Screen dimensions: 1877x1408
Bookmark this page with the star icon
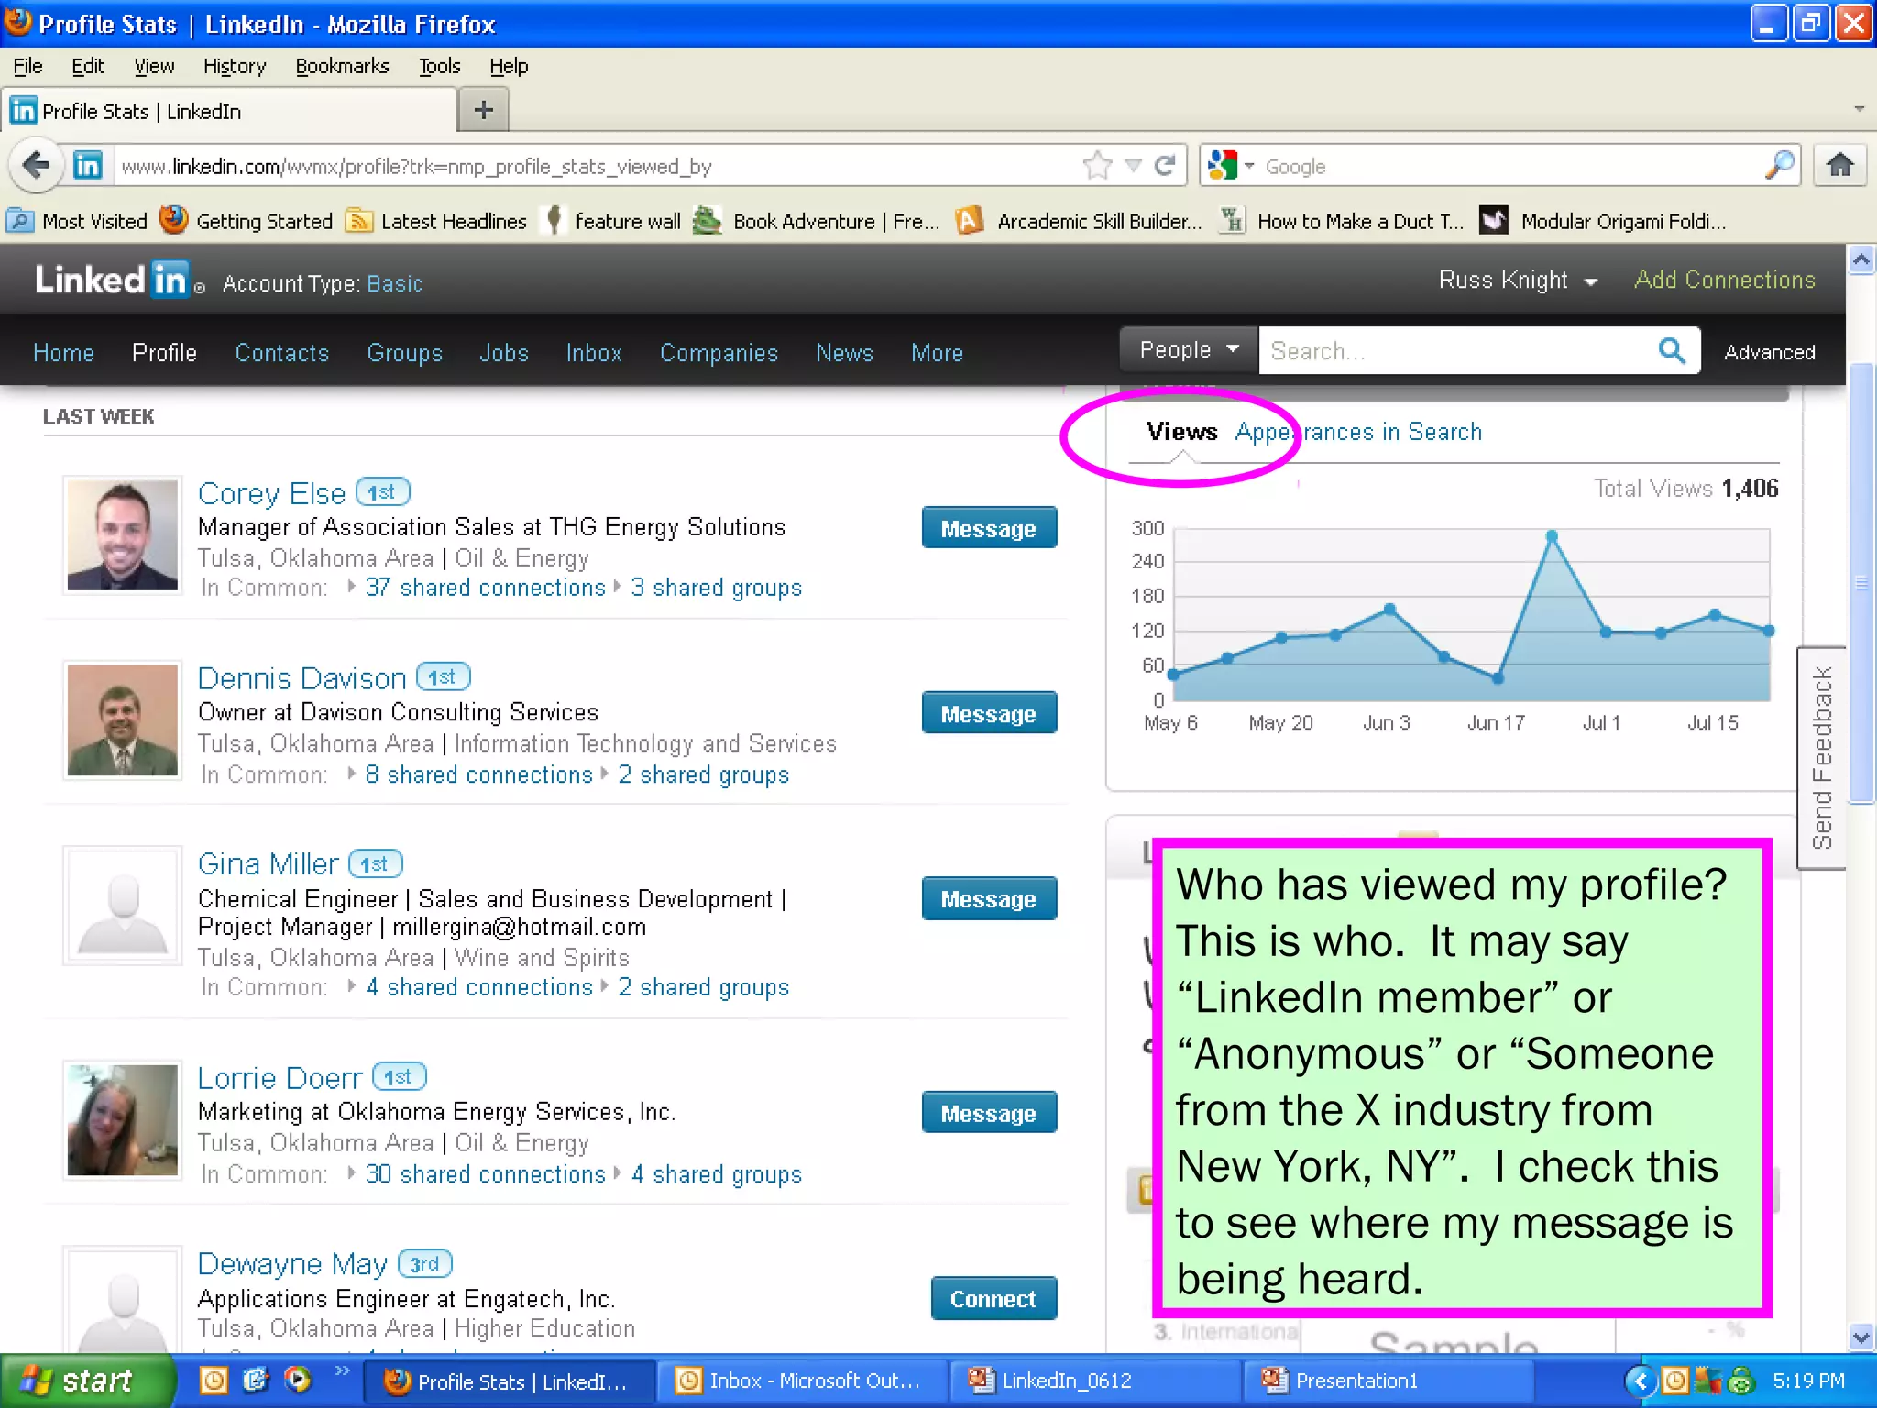pyautogui.click(x=1097, y=166)
